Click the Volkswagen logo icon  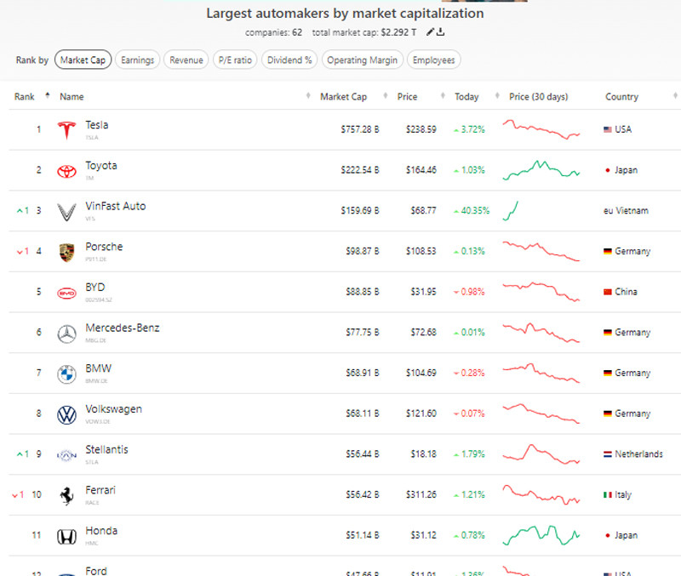(66, 414)
